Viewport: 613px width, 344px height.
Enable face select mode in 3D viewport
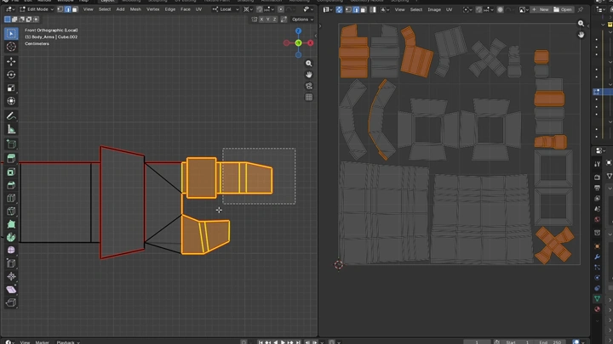[75, 9]
